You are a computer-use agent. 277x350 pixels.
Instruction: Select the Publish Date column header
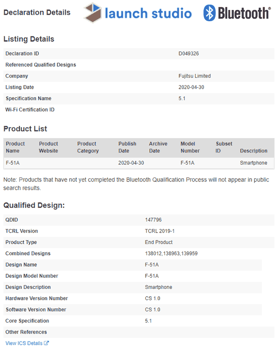[x=127, y=147]
